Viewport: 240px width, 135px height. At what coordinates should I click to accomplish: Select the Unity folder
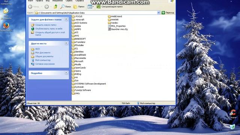(x=76, y=93)
